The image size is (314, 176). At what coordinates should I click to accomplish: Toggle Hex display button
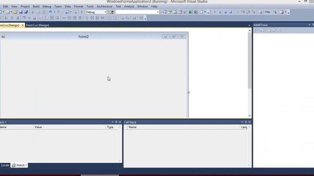pyautogui.click(x=268, y=12)
